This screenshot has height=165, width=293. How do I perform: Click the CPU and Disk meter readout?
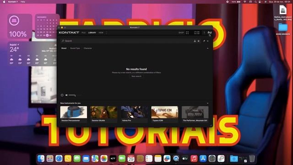[196, 33]
